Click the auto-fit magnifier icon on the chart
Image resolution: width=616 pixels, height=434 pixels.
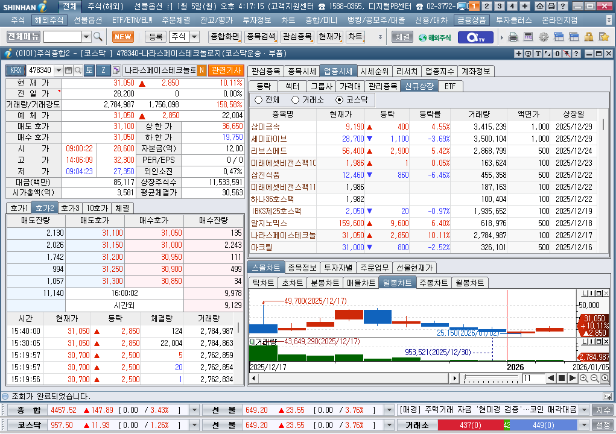605,379
